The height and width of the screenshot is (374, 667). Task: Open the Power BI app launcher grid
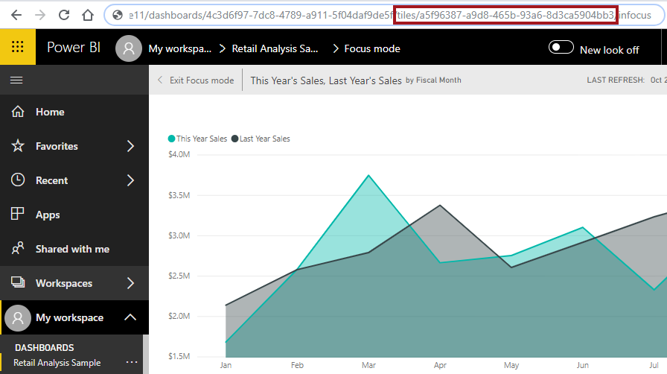pyautogui.click(x=18, y=48)
